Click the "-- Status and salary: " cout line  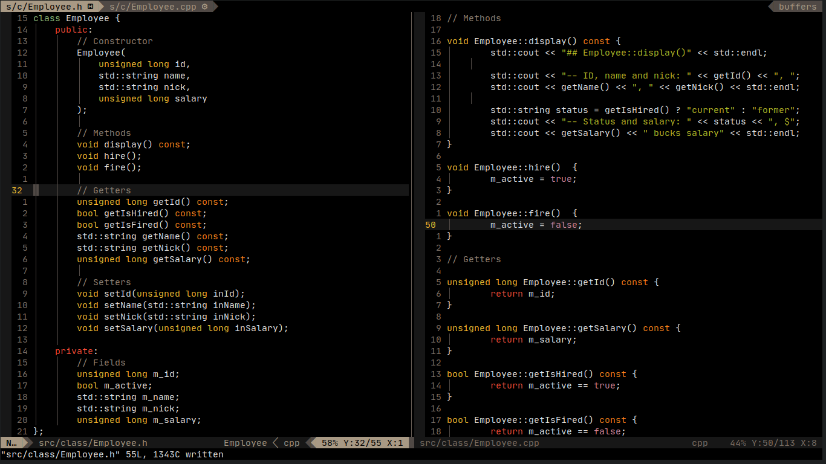[645, 121]
